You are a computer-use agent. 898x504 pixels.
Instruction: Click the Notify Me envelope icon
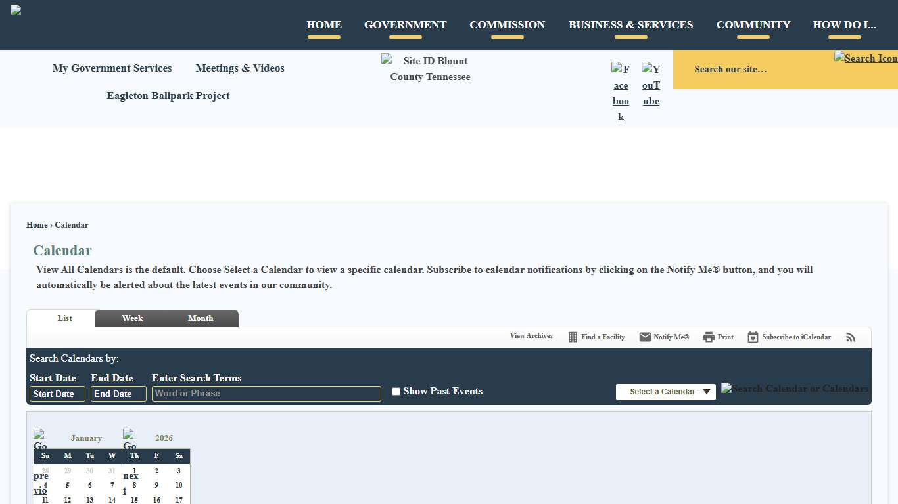click(x=645, y=337)
